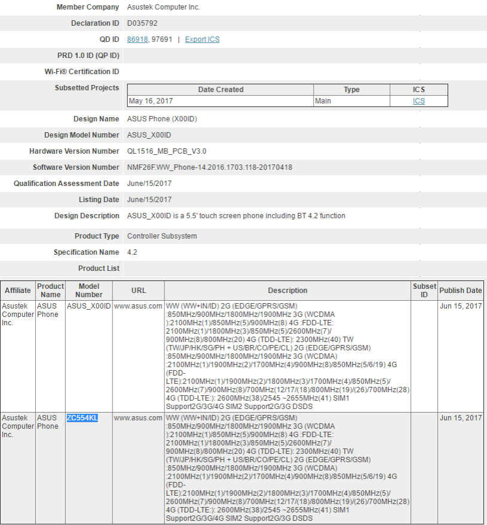The width and height of the screenshot is (487, 525).
Task: Click the Software Version Number value text
Action: (x=209, y=167)
